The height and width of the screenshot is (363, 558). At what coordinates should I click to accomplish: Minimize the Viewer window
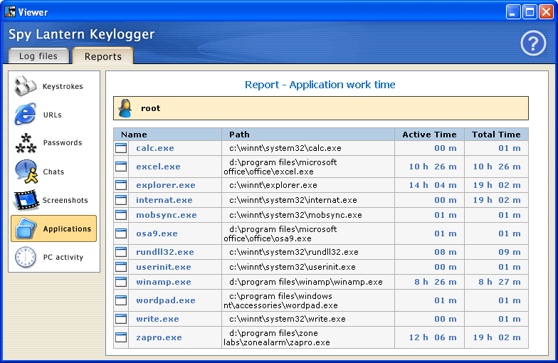[512, 11]
